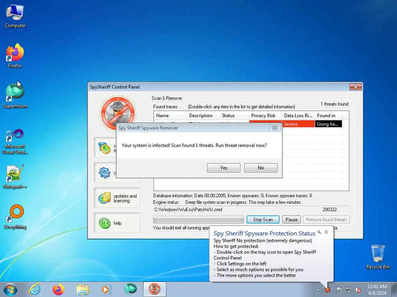Screen dimensions: 397x297
Task: Open the Everything desktop shortcut
Action: [15, 217]
